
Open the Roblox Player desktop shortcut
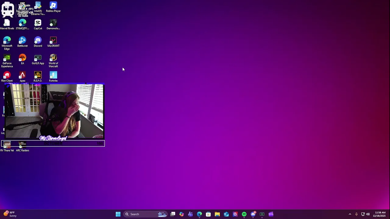tap(53, 7)
